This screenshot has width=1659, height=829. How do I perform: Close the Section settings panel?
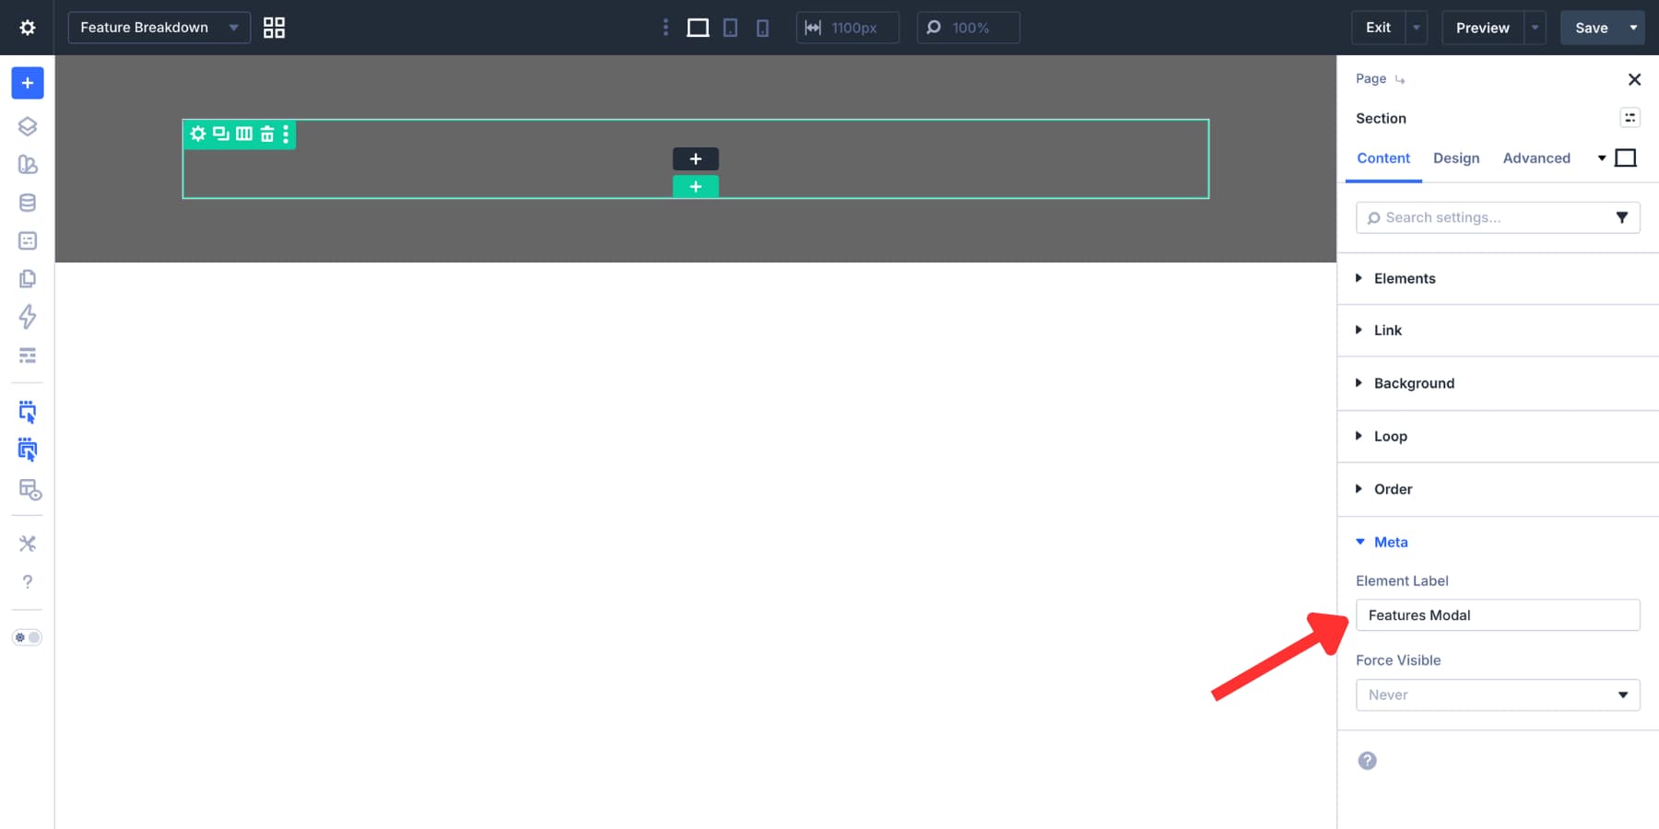point(1634,79)
